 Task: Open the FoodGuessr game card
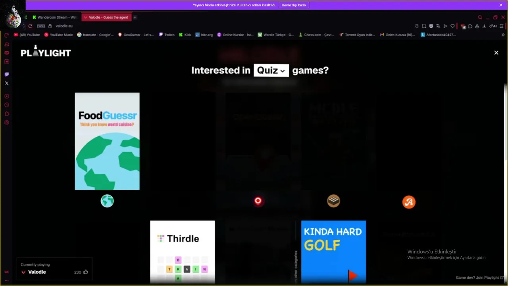click(107, 141)
